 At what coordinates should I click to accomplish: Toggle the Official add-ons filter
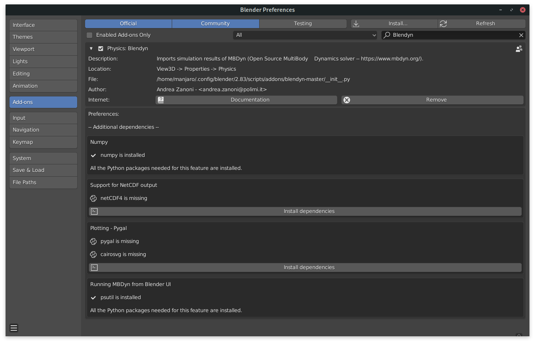[x=128, y=24]
